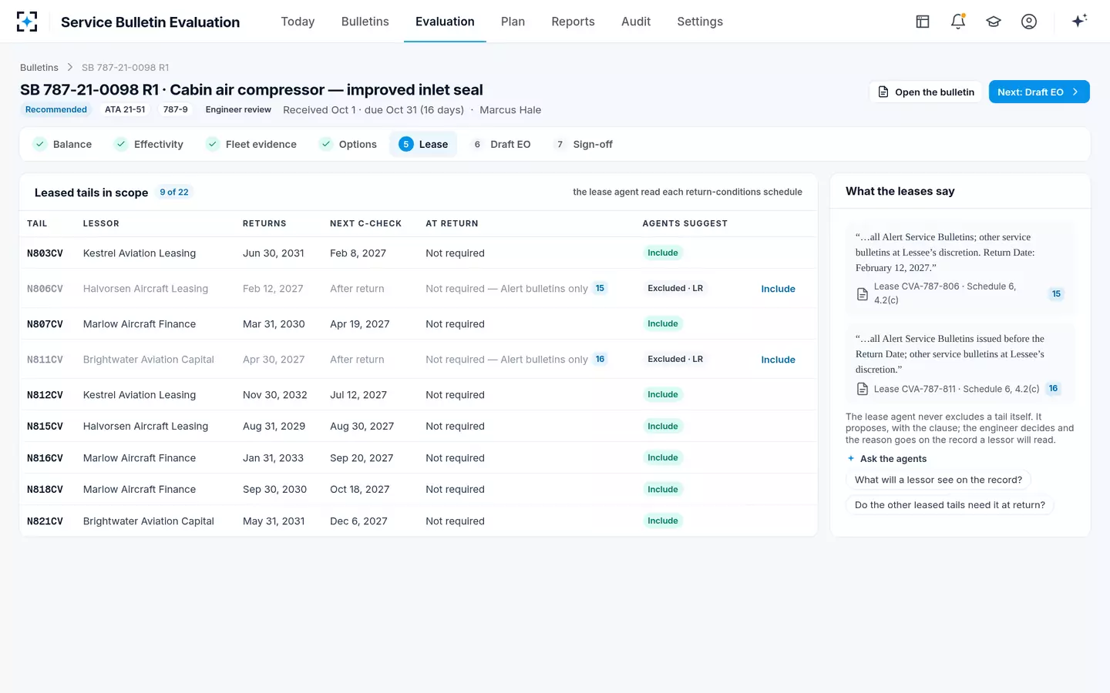Open the user account icon

pos(1029,22)
